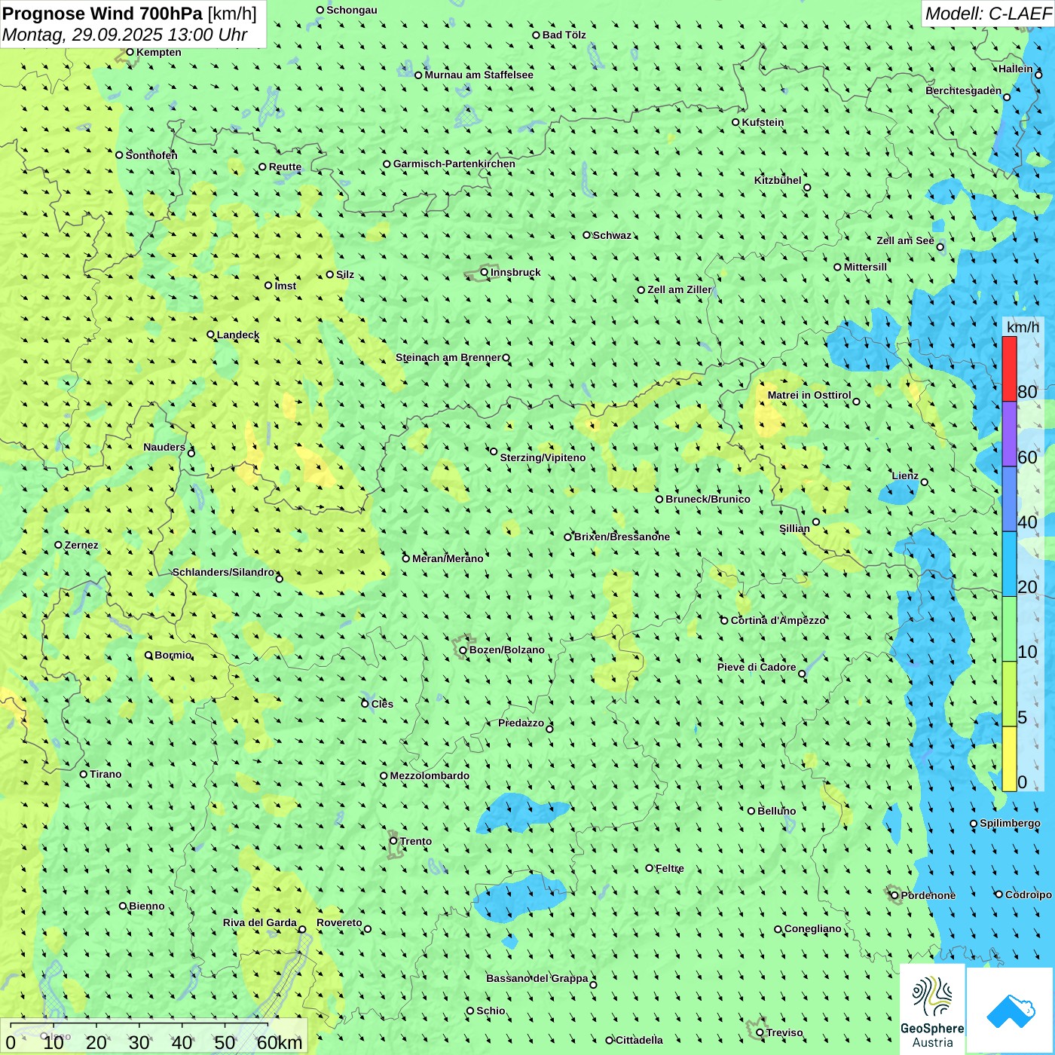Click the Schwaz label

coord(612,235)
